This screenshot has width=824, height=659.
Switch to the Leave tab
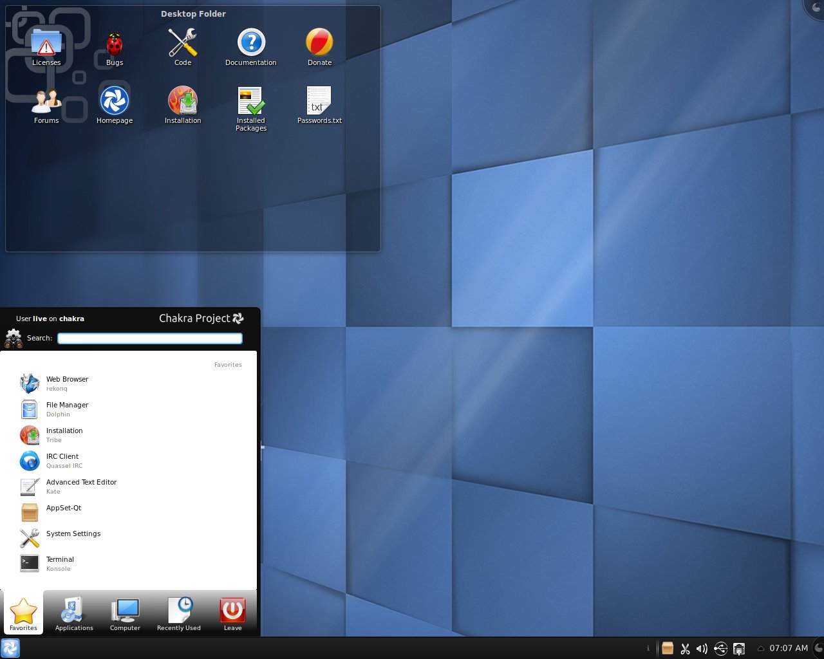[232, 614]
